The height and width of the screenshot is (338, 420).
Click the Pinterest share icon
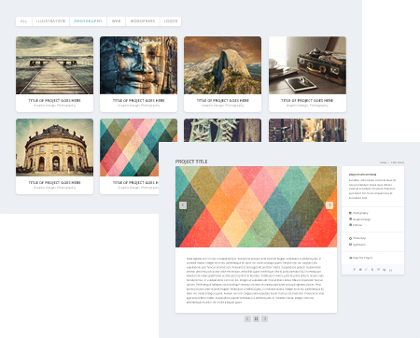[378, 270]
